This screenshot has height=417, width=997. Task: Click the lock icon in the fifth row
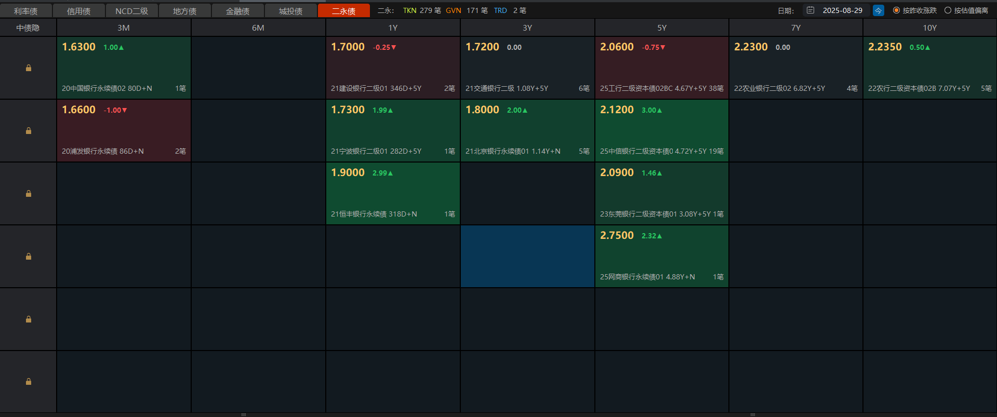[x=29, y=319]
